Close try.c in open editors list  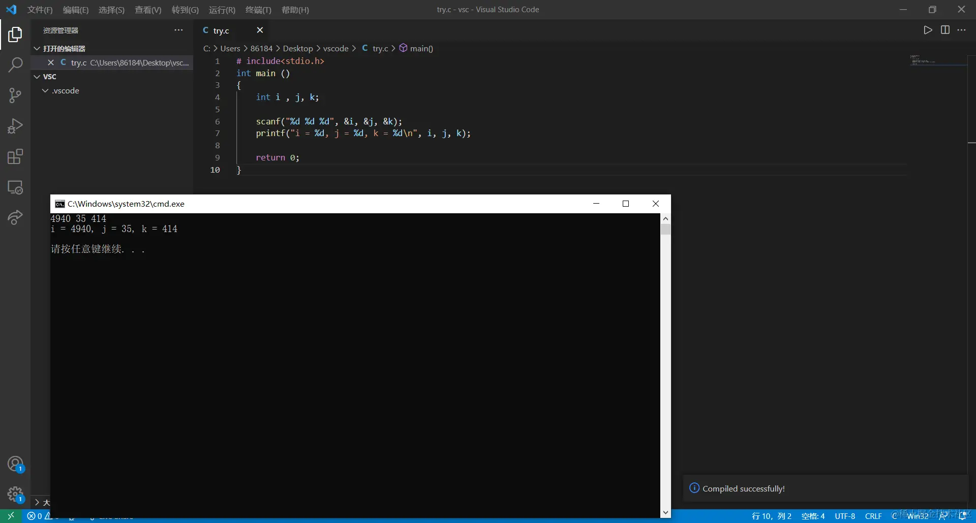(50, 62)
